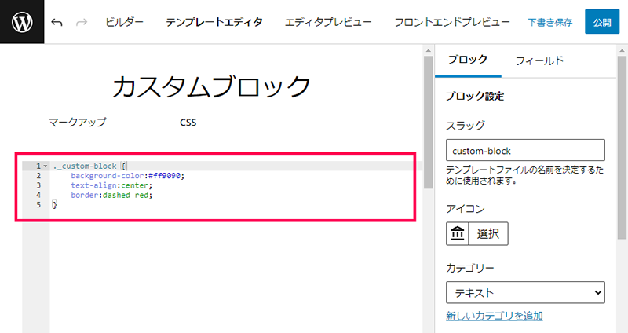Open the WordPress logo menu
This screenshot has height=333, width=628.
(x=22, y=22)
